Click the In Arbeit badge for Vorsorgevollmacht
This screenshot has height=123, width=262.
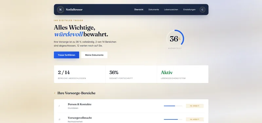click(195, 119)
